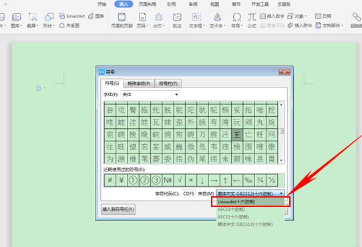
Task: Expand the 来自(M) encoding dropdown
Action: click(250, 194)
